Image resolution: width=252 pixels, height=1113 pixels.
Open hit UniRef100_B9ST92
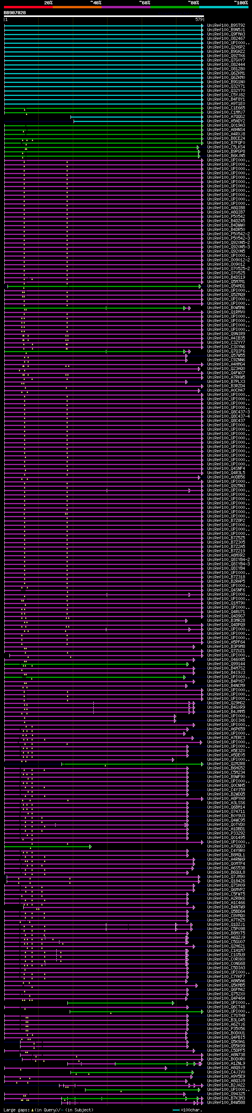226,26
